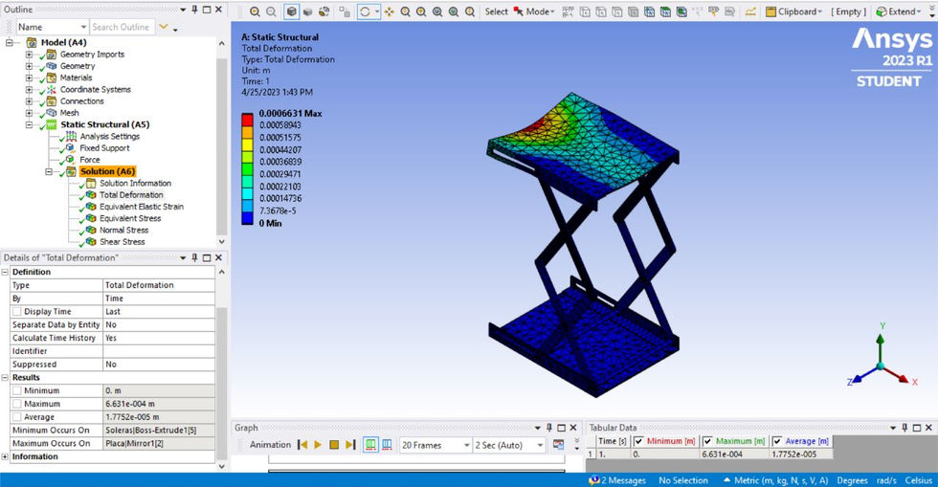Stop the animation playback
Viewport: 938px width, 487px height.
click(x=334, y=445)
